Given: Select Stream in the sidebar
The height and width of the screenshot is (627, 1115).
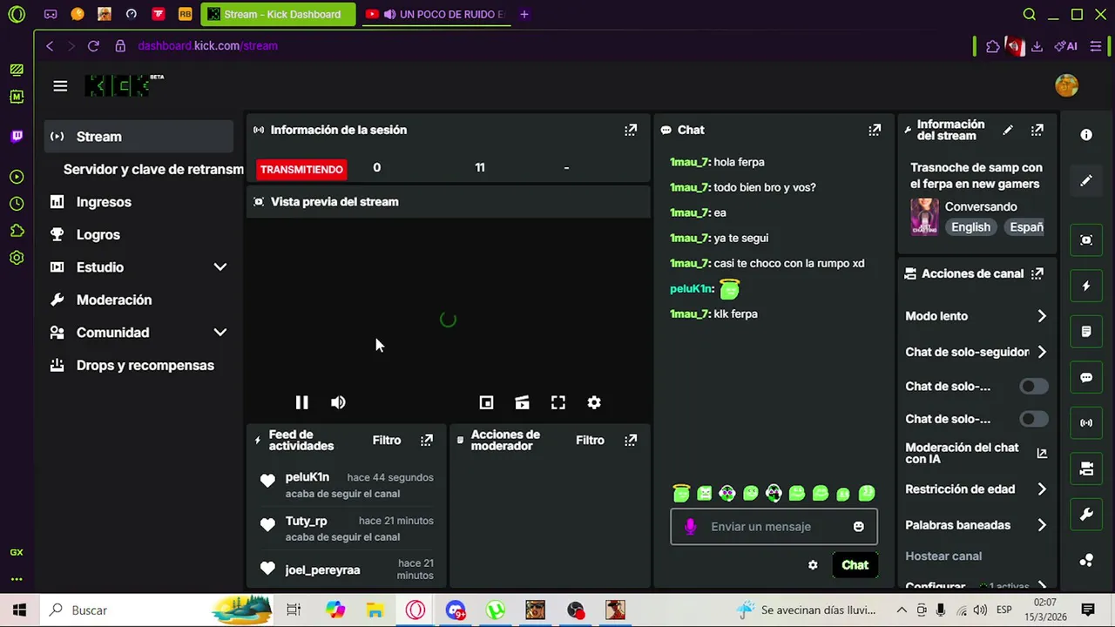Looking at the screenshot, I should pos(139,137).
